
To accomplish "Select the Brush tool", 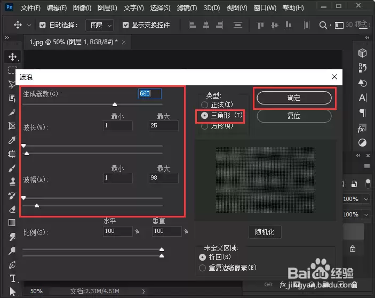I will [x=12, y=168].
